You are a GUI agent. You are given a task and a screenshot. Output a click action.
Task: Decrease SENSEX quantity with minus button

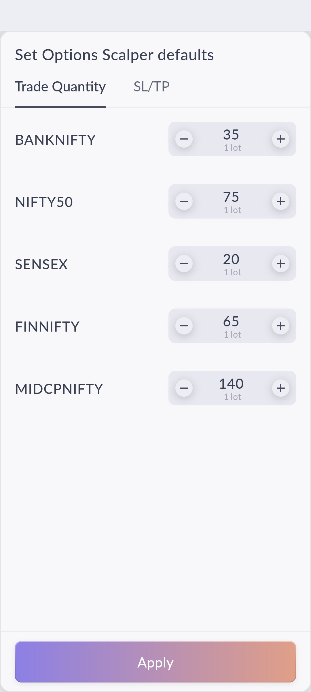point(184,264)
